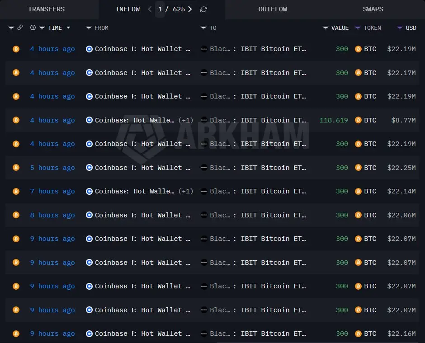Go to next page of inflow results
Image resolution: width=425 pixels, height=343 pixels.
pyautogui.click(x=190, y=9)
